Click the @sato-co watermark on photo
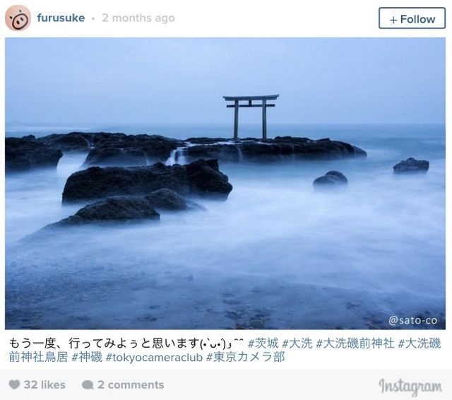 412,320
